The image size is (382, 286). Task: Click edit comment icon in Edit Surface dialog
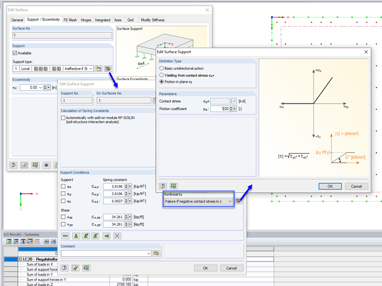click(x=24, y=165)
